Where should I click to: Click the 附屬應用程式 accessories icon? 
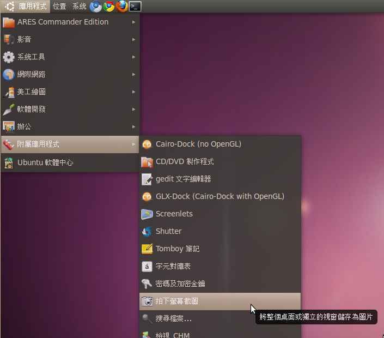8,144
